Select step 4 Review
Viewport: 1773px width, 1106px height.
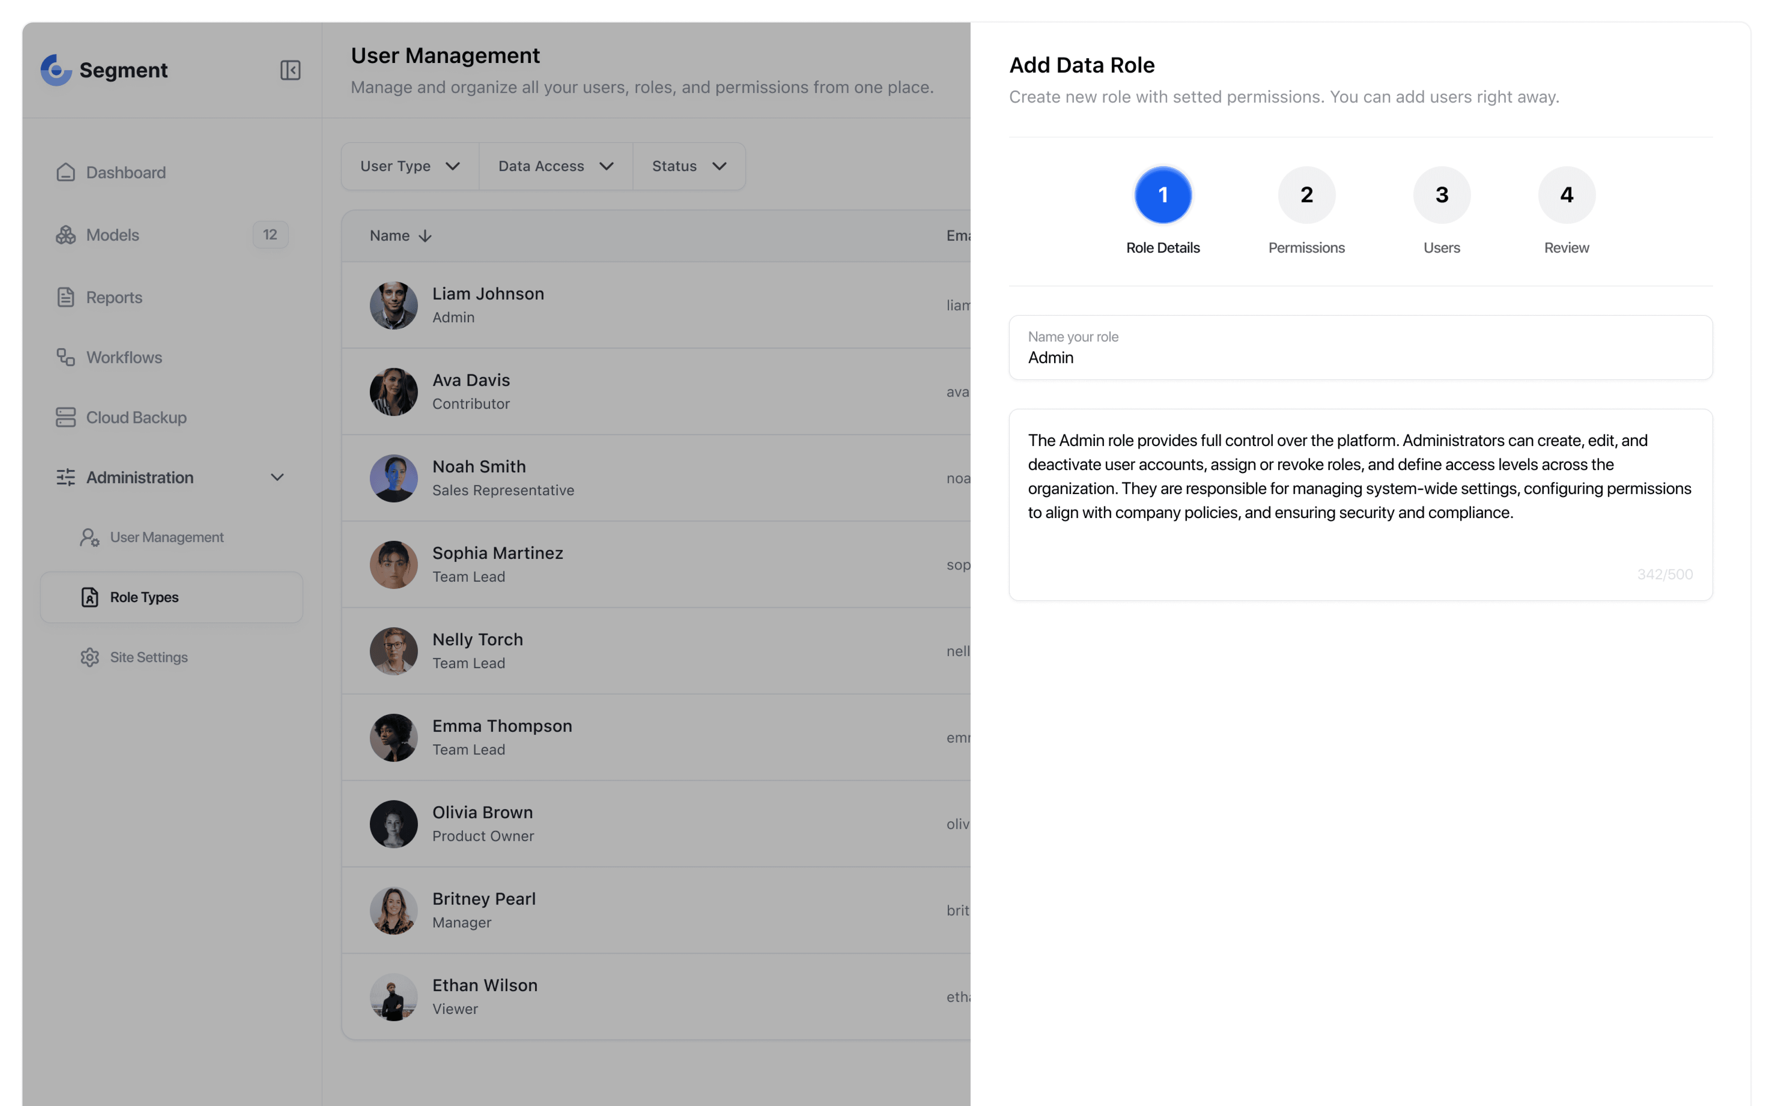point(1566,195)
